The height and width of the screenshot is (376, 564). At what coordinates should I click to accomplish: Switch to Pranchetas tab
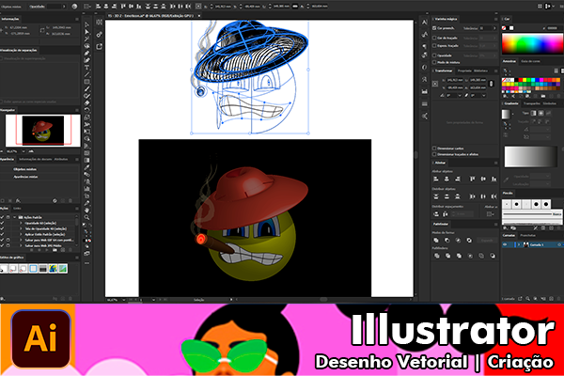(x=527, y=235)
